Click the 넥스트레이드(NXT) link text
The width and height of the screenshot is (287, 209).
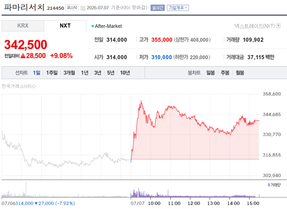point(255,26)
